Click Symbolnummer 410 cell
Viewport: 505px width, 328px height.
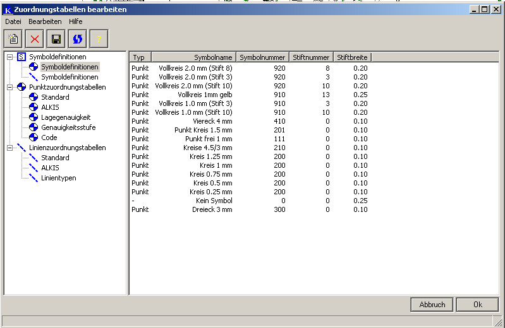279,121
